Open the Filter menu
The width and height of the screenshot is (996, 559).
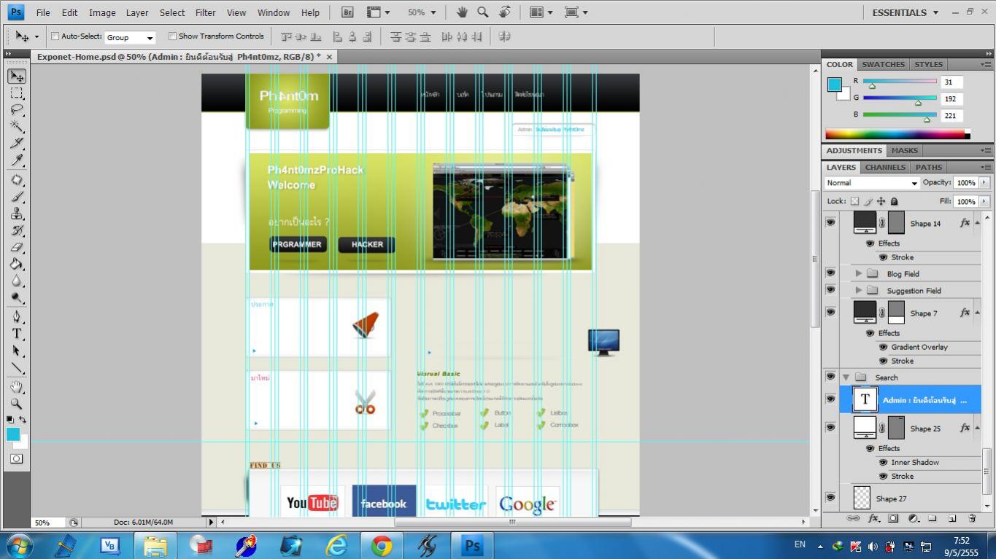click(x=206, y=12)
